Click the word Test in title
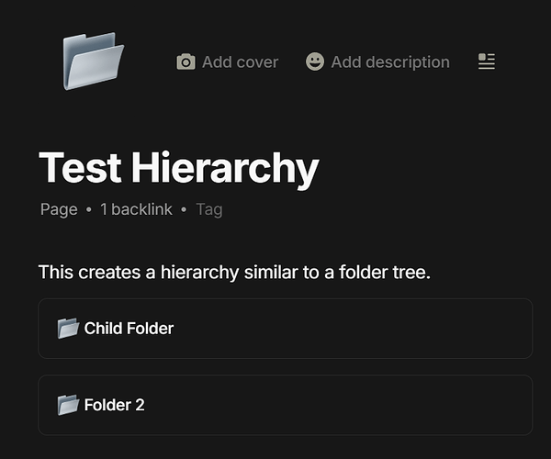This screenshot has width=551, height=459. [80, 167]
